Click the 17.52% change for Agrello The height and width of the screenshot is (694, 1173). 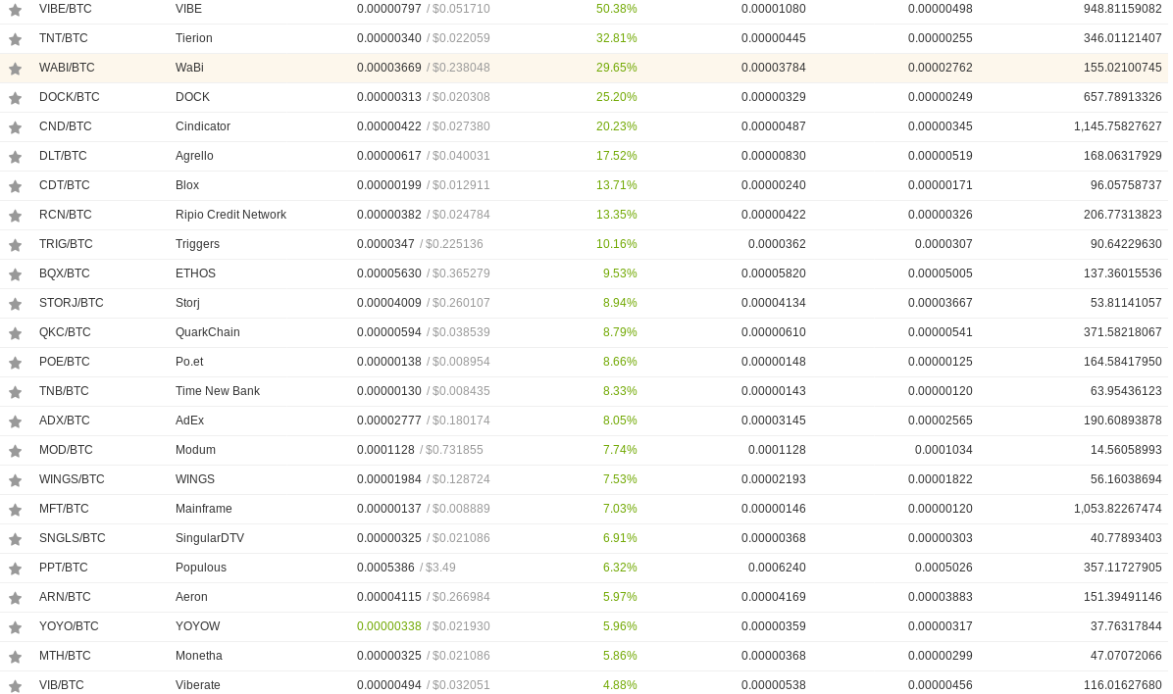(x=617, y=156)
